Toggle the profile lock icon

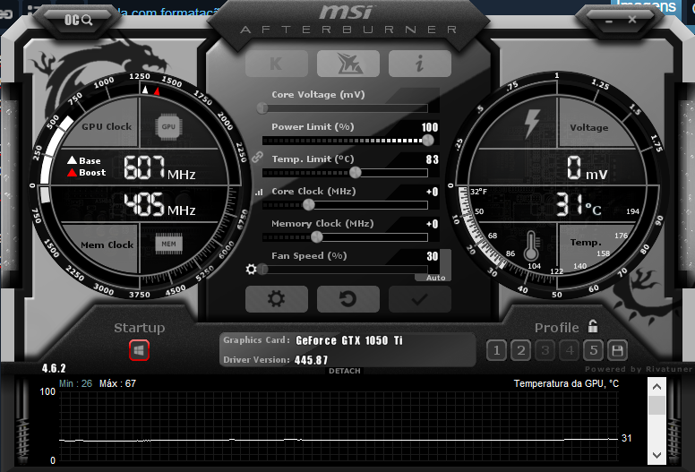593,327
